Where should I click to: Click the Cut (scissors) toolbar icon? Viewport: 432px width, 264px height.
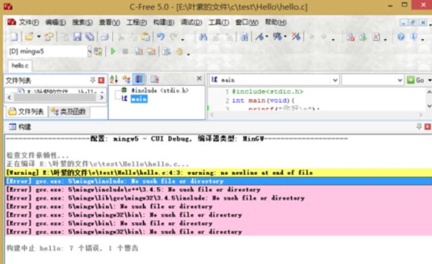tap(121, 36)
